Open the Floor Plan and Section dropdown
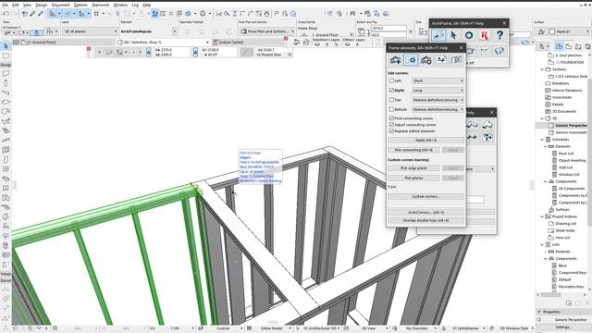 tap(266, 31)
